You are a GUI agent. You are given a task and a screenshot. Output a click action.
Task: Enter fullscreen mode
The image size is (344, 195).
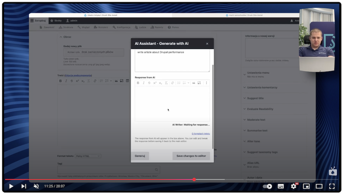(332, 186)
